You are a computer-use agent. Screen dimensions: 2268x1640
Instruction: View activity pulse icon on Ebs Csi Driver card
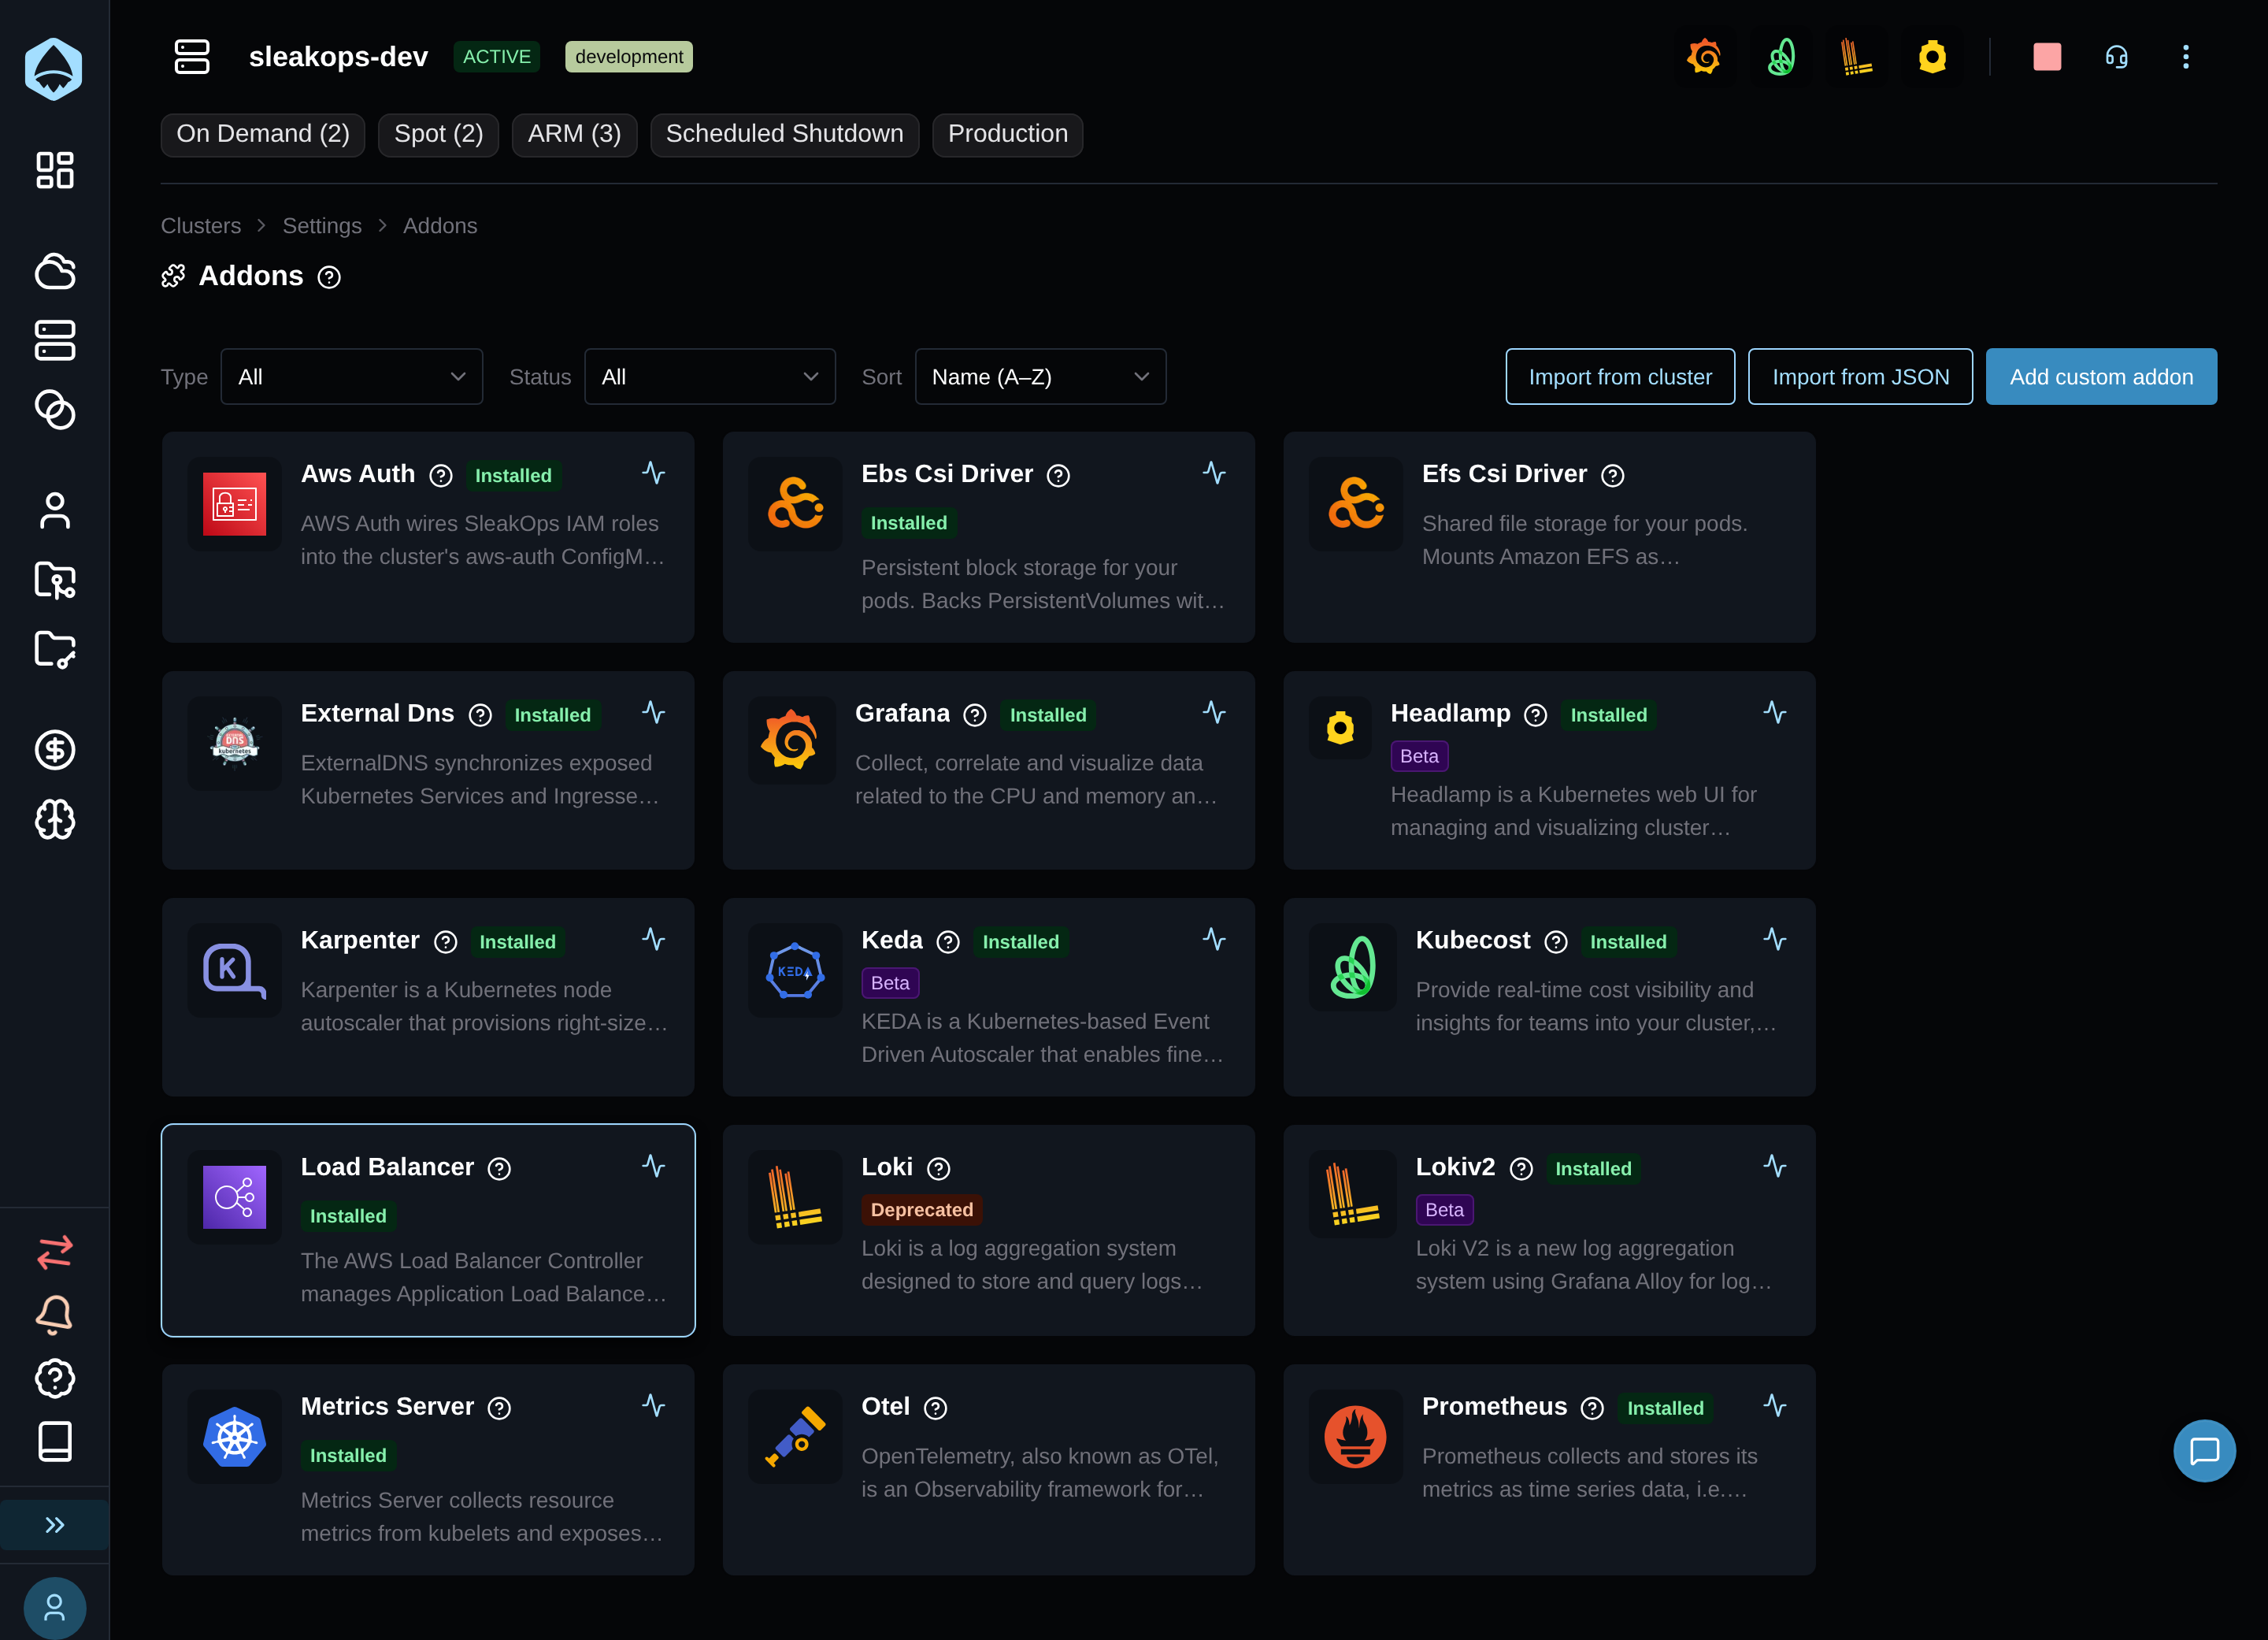click(x=1215, y=473)
